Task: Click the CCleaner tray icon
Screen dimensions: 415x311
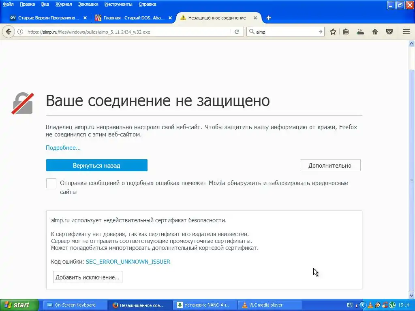Action: pos(385,305)
